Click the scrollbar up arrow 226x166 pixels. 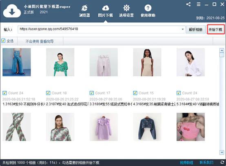(x=222, y=50)
